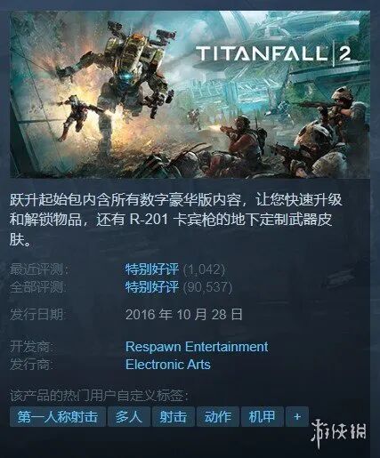
Task: Click the release date 2016 年 10 月 28 日
Action: (x=184, y=314)
